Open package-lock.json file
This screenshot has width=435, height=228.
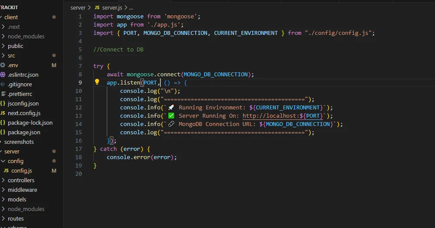coord(30,123)
